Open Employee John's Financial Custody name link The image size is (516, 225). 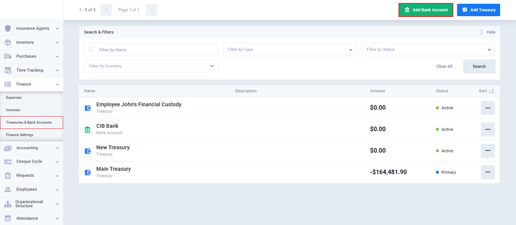139,104
